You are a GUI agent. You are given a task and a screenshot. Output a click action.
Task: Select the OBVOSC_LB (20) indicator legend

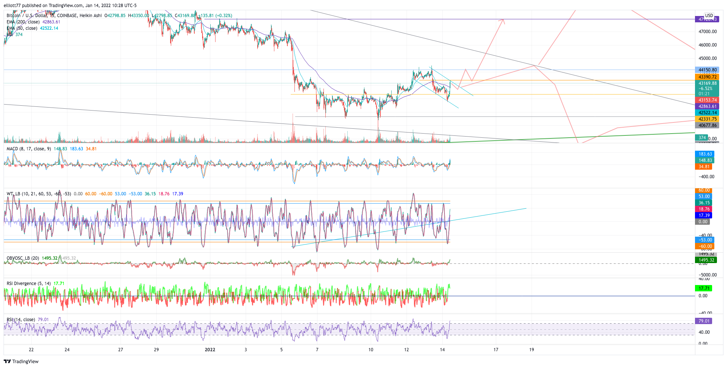click(23, 258)
